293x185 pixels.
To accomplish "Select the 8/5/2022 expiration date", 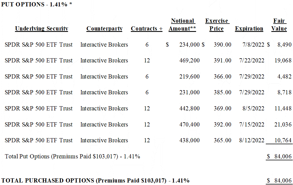I will pyautogui.click(x=253, y=108).
